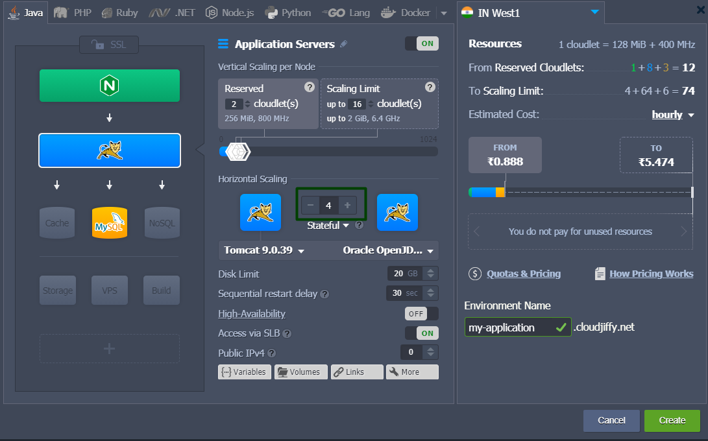This screenshot has width=708, height=441.
Task: Open the Ruby tab
Action: 119,12
